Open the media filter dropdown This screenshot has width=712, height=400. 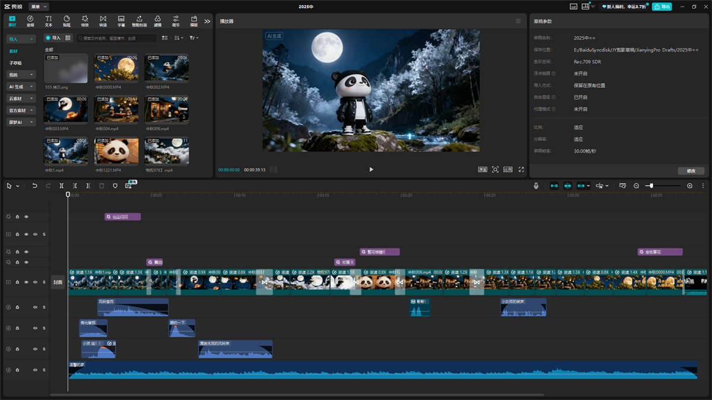[194, 38]
